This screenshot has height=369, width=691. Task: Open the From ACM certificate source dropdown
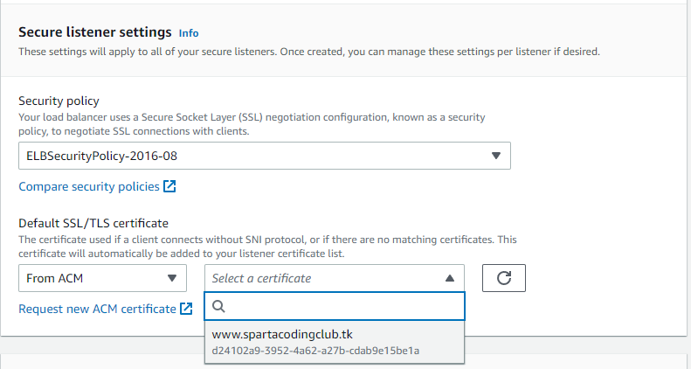tap(103, 278)
